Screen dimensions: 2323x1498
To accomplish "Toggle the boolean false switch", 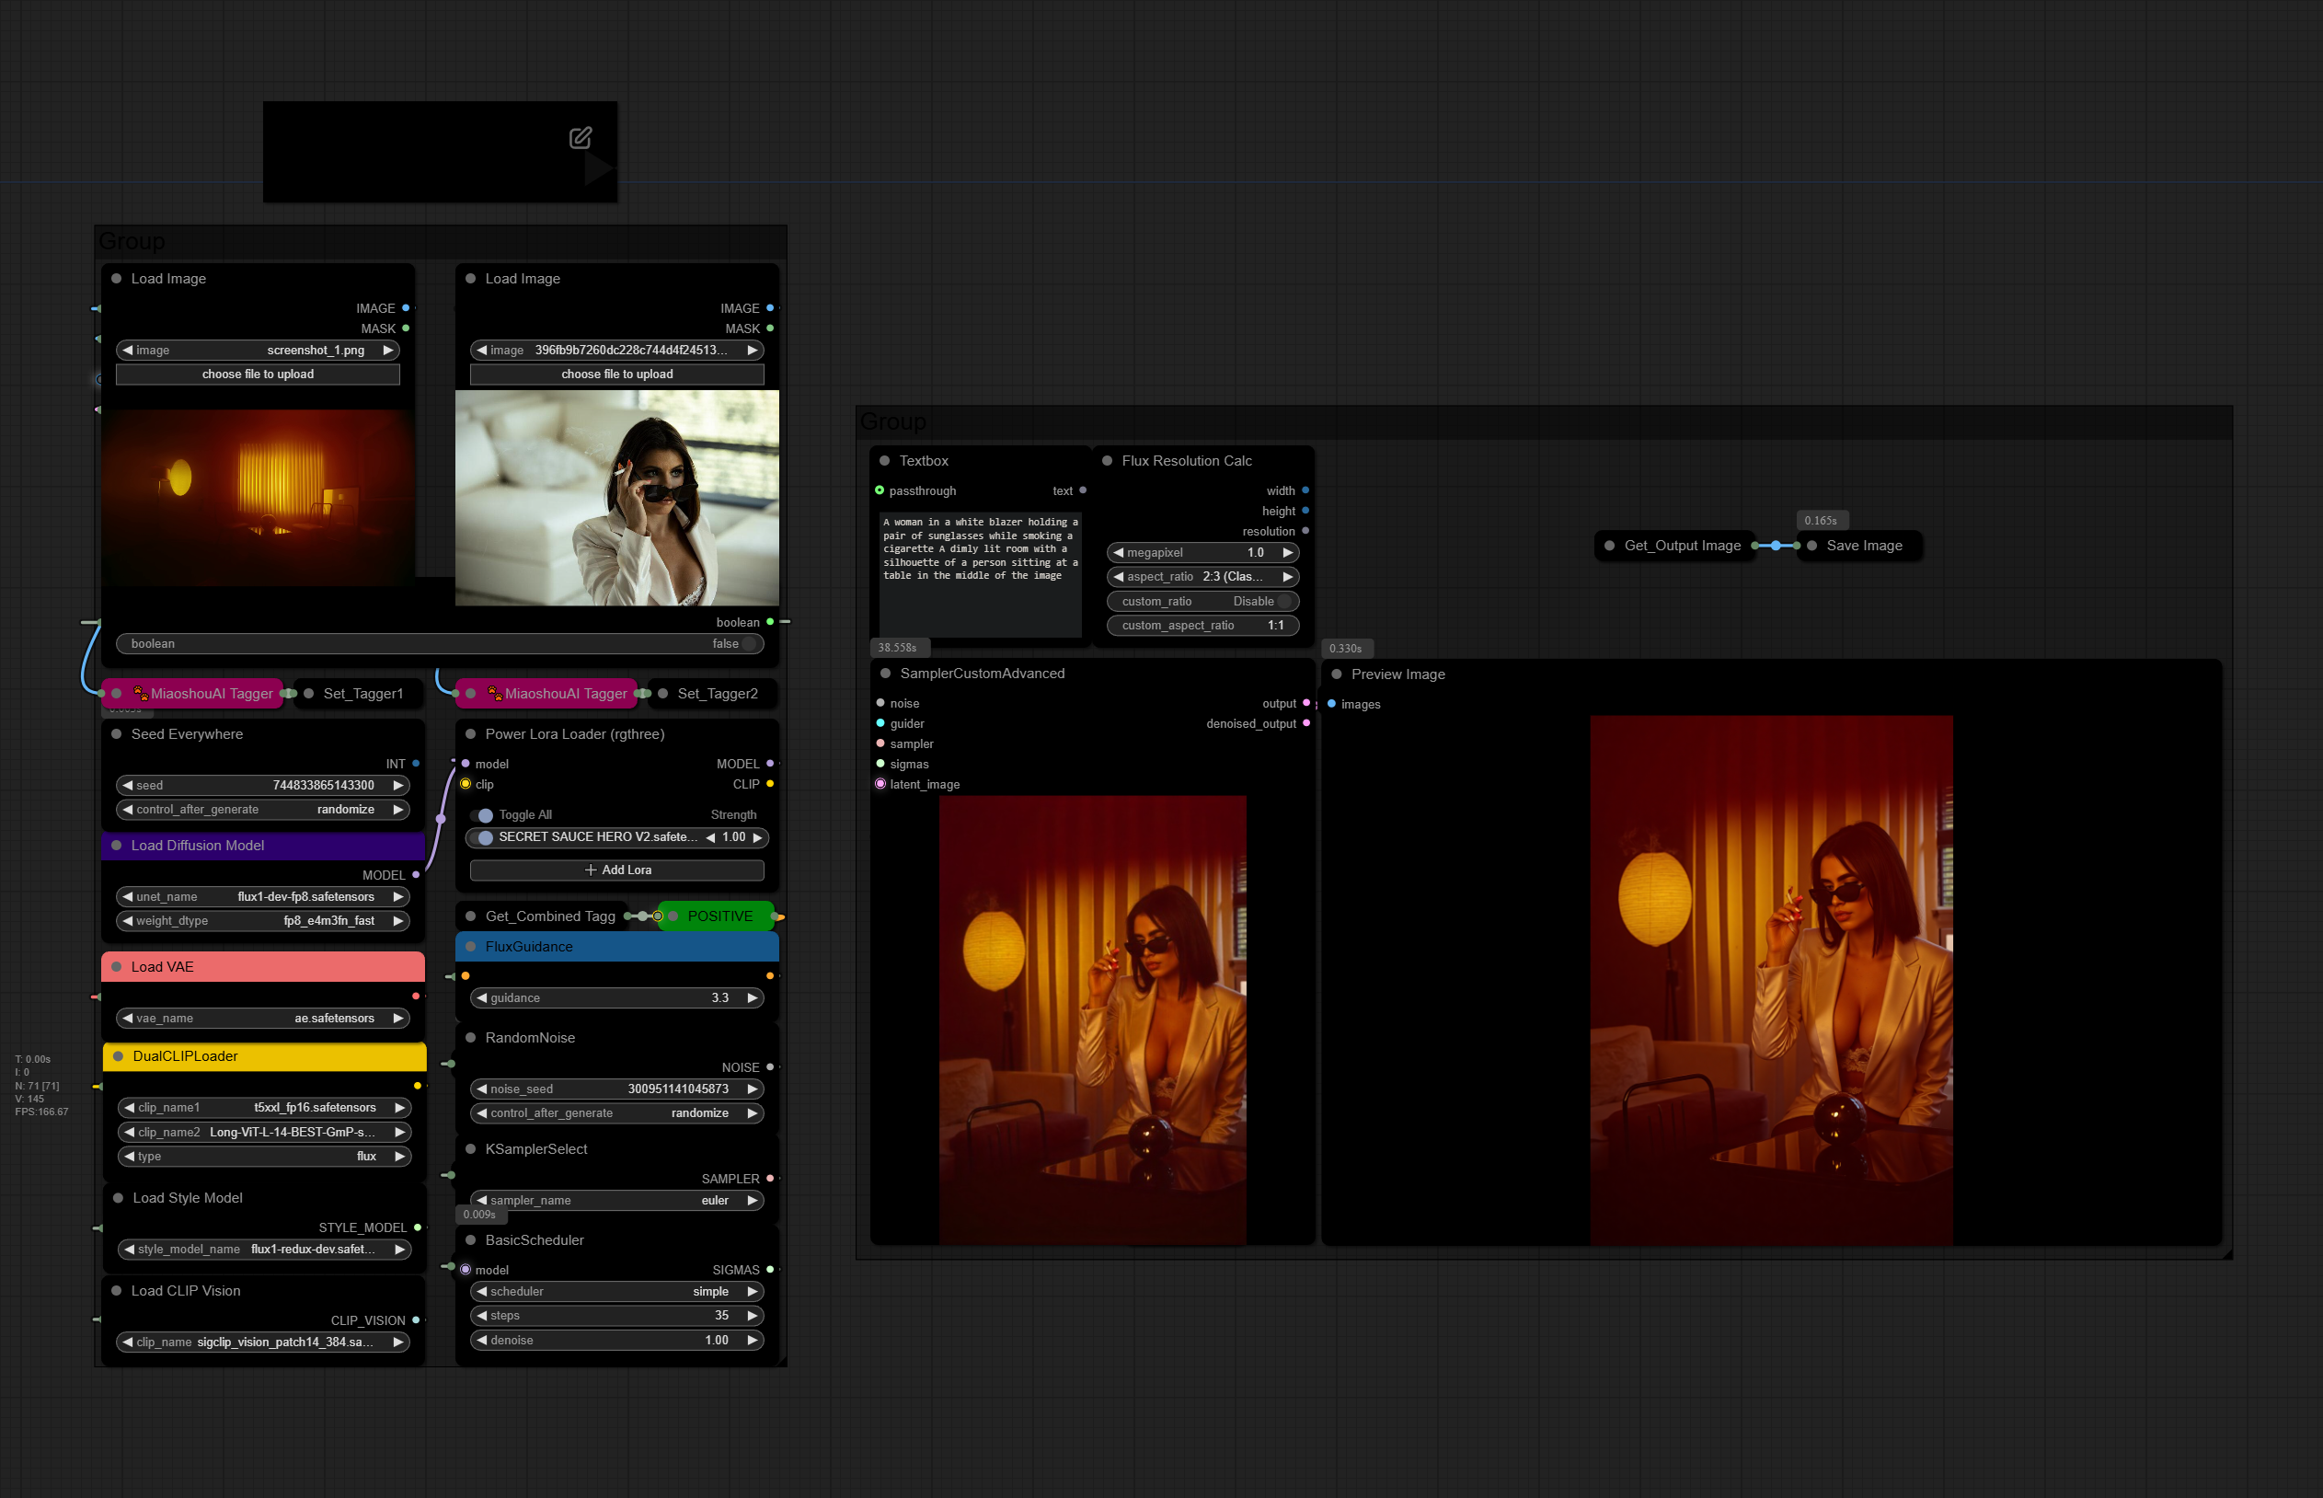I will (748, 644).
